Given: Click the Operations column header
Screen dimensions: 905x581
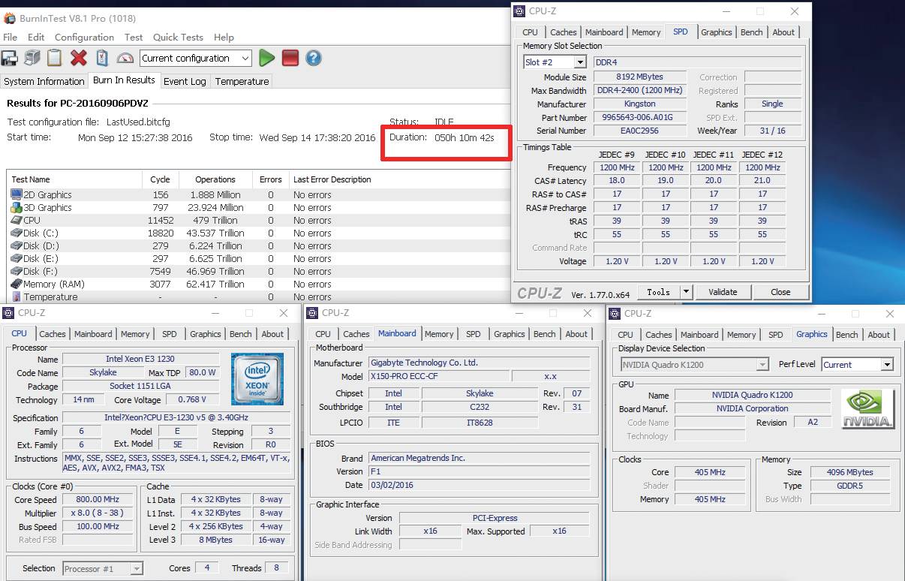Looking at the screenshot, I should [215, 179].
